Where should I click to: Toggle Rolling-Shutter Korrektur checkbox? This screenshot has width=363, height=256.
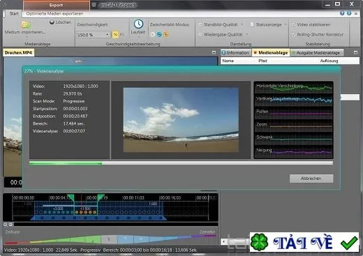click(x=294, y=34)
